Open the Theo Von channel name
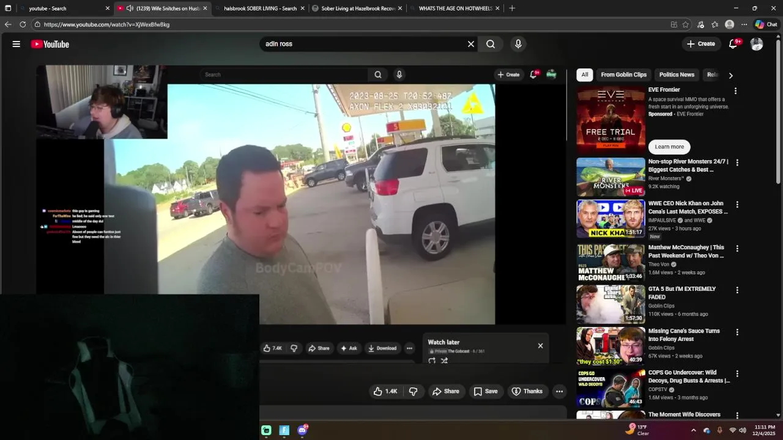Viewport: 783px width, 440px height. pos(658,265)
